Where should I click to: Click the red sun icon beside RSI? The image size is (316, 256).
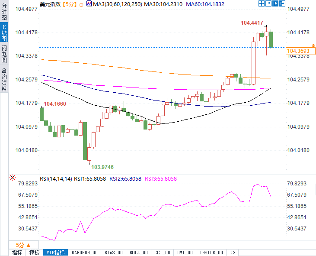(x=12, y=178)
